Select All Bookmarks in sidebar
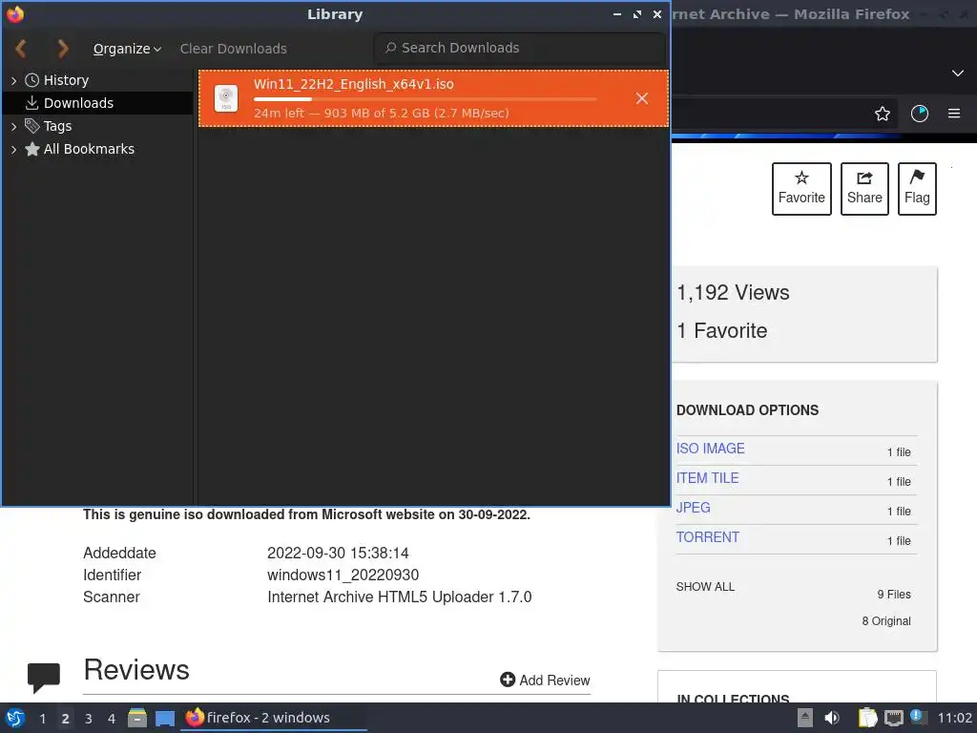 coord(89,149)
